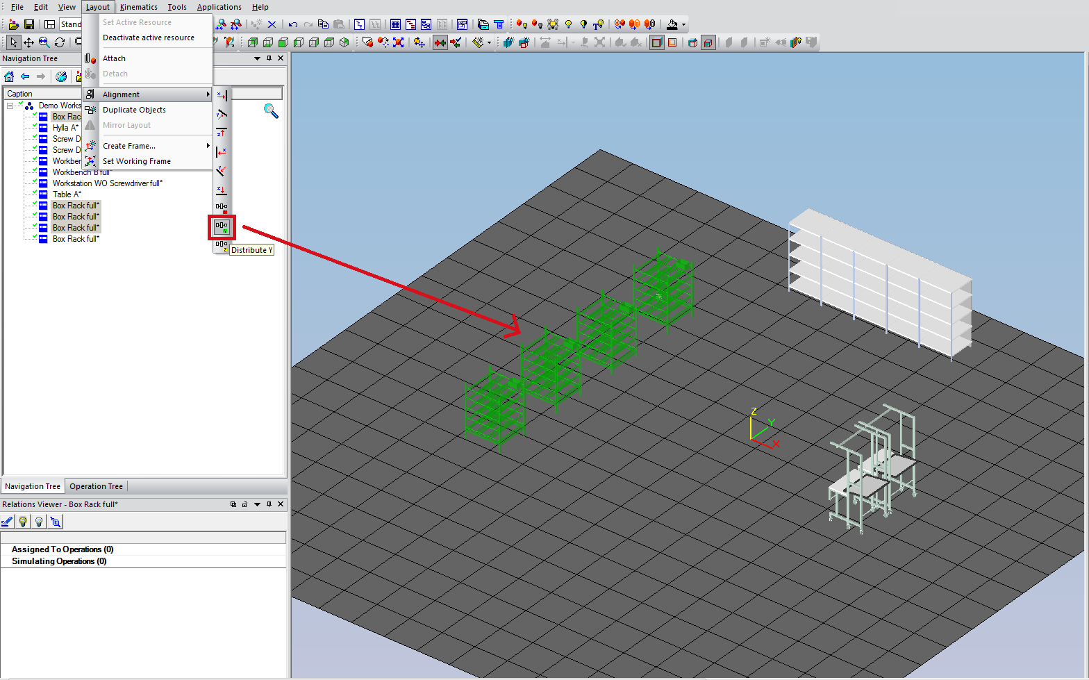
Task: Click the home icon in Navigation Tree
Action: 9,76
